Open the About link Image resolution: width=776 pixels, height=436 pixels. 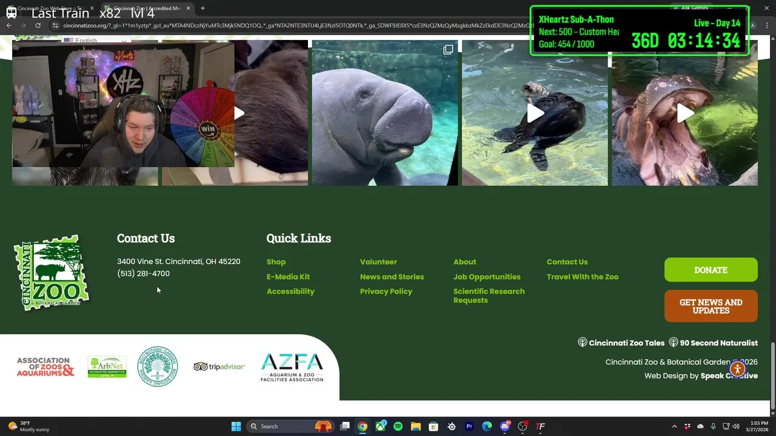(x=464, y=262)
